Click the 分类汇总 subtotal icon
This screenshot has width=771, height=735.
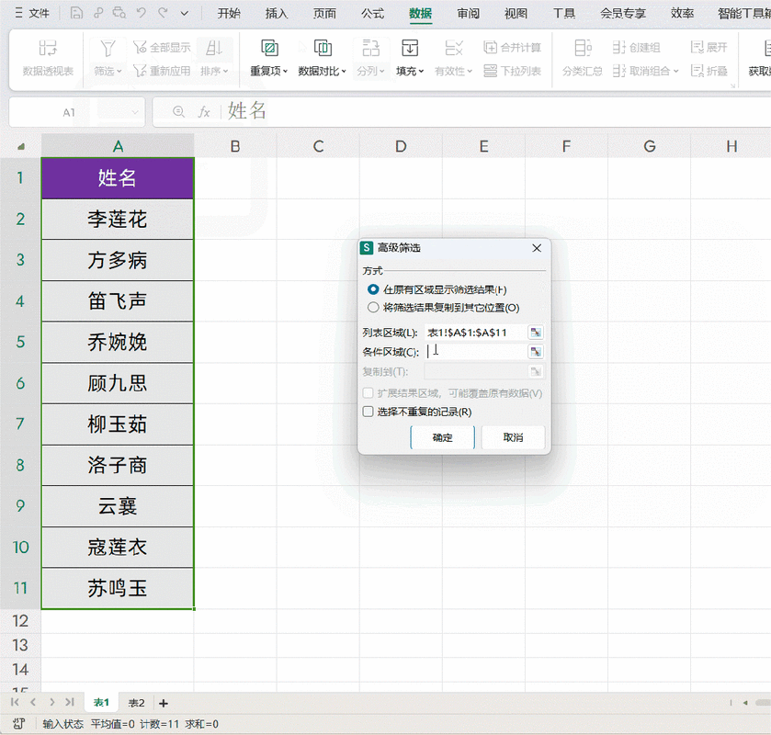583,48
